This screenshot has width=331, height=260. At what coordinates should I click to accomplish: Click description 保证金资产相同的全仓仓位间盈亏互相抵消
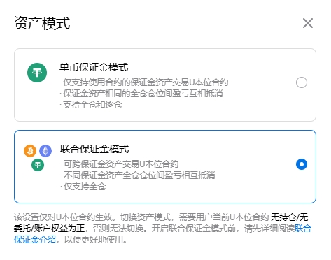[x=141, y=94]
